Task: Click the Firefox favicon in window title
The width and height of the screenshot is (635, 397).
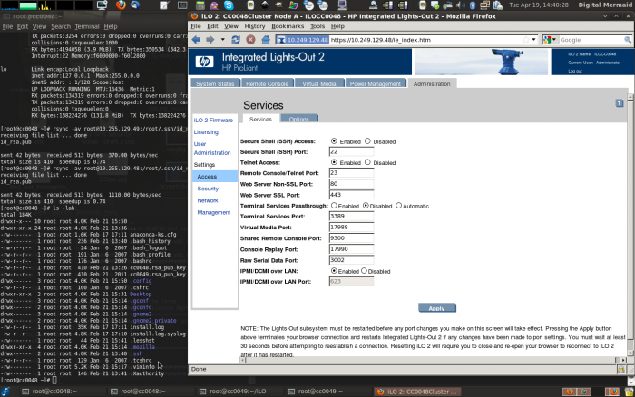Action: (x=194, y=16)
